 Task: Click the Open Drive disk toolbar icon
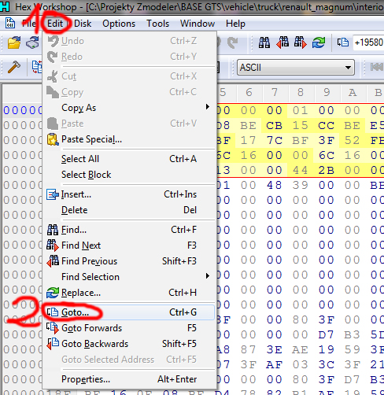tap(32, 42)
